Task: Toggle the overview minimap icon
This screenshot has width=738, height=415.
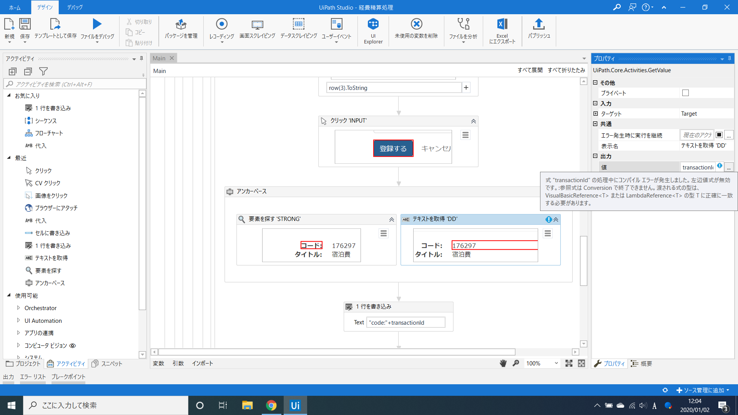Action: click(582, 363)
